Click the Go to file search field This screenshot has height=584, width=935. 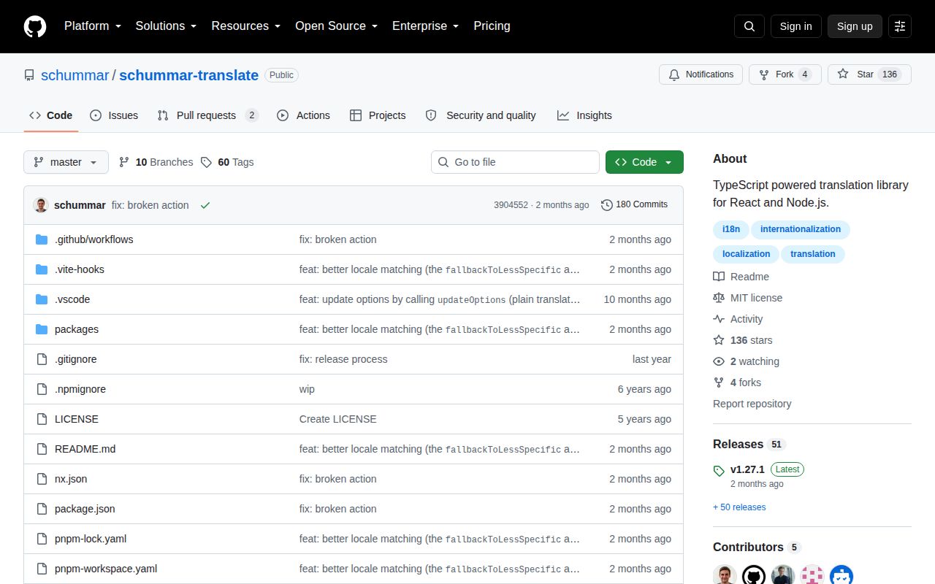point(515,162)
